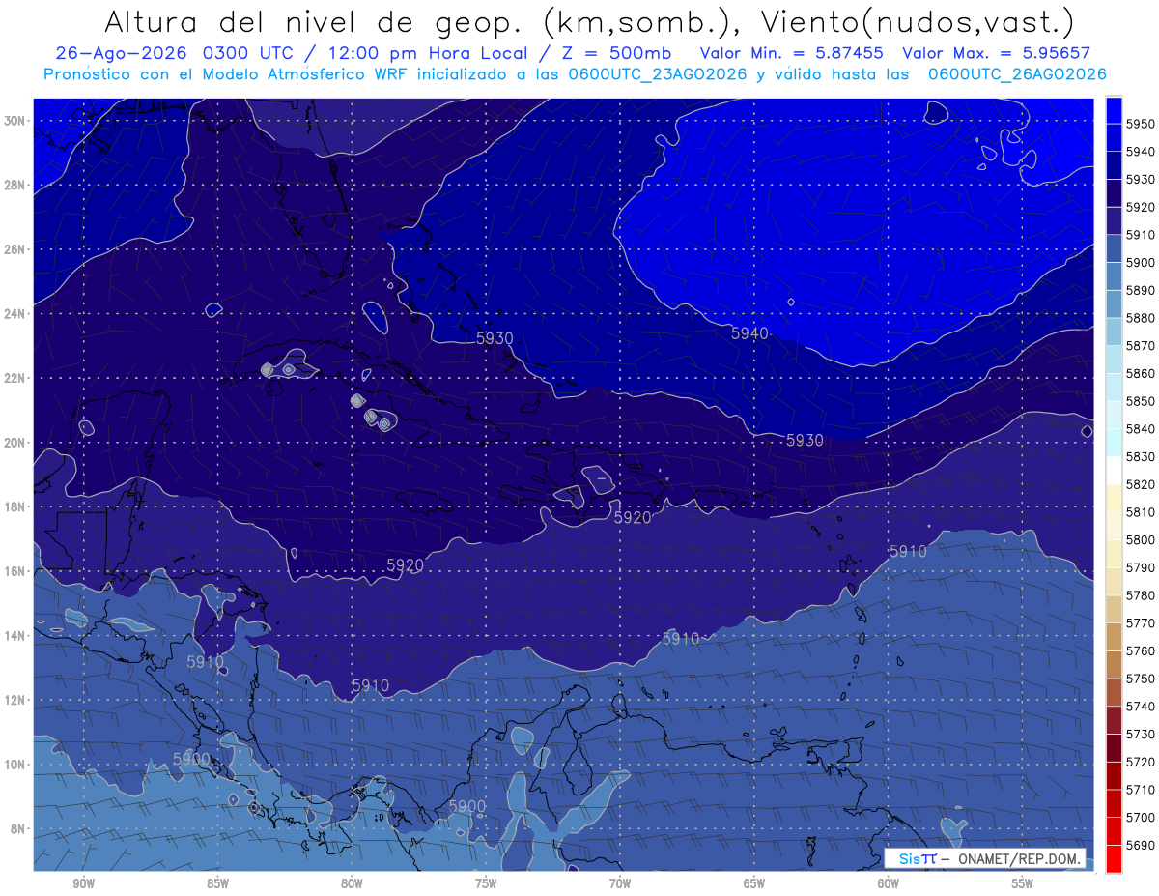1159x896 pixels.
Task: Click the bright red swatch below 5690
Action: (x=1114, y=858)
